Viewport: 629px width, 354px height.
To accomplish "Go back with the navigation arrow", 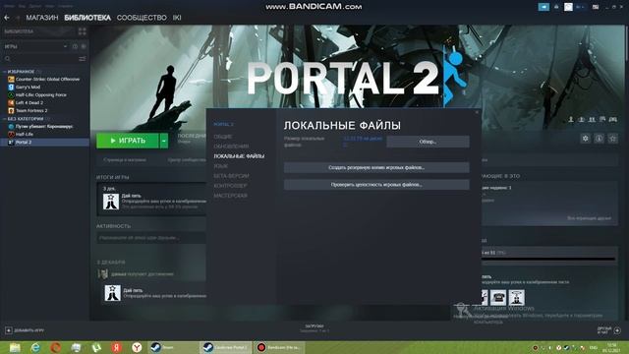I will click(x=7, y=18).
